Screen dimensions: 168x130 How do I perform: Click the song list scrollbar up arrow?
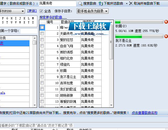click(x=111, y=22)
